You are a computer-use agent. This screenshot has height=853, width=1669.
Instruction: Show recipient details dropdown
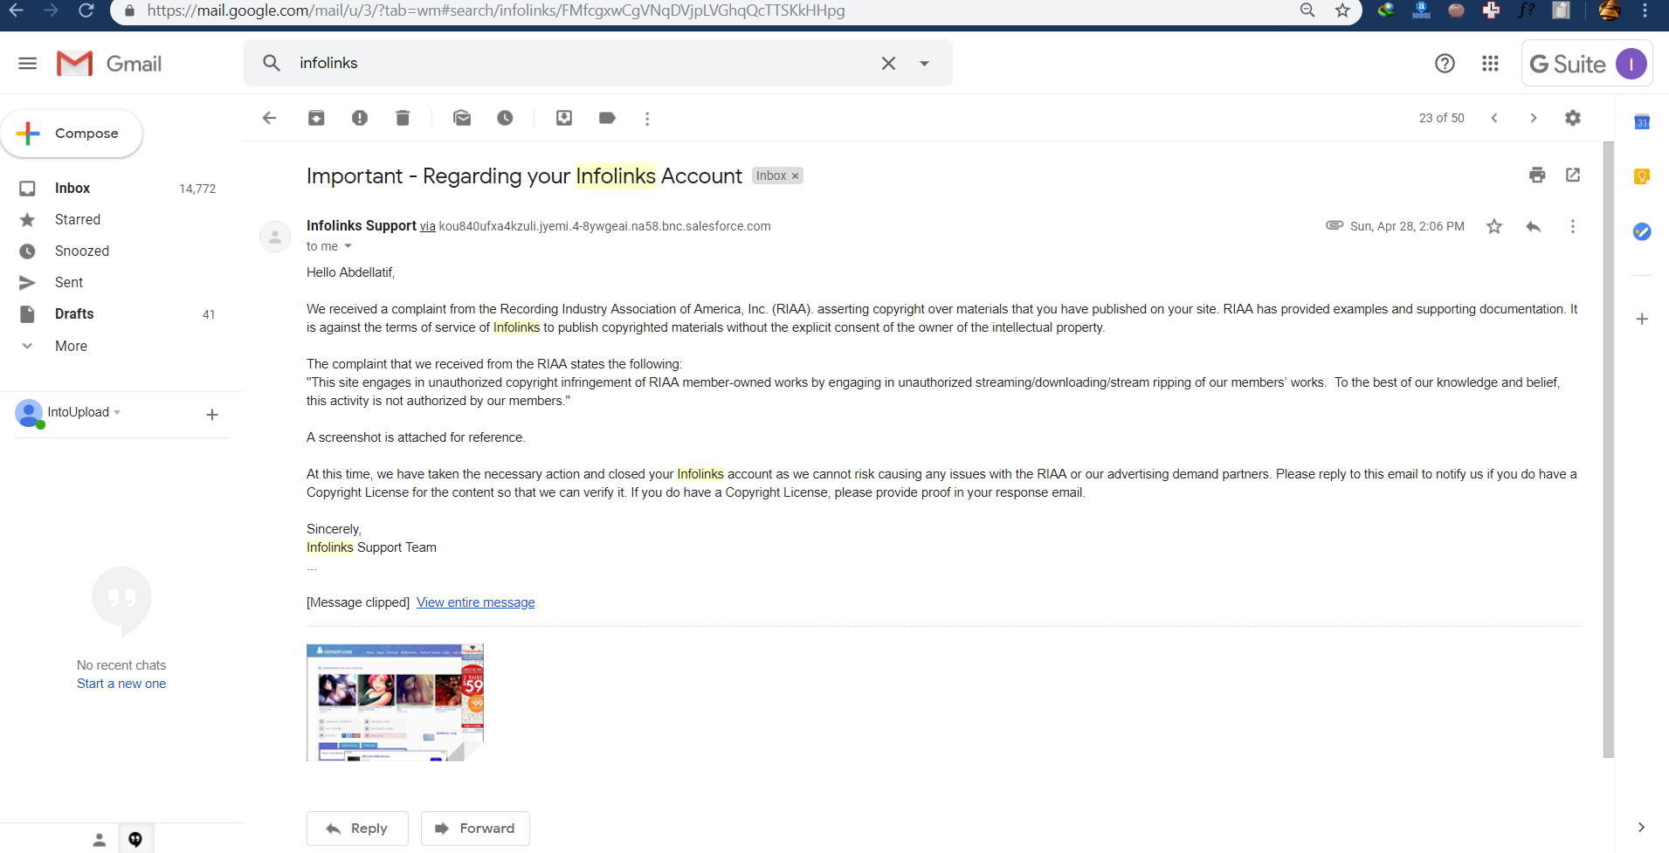coord(348,246)
